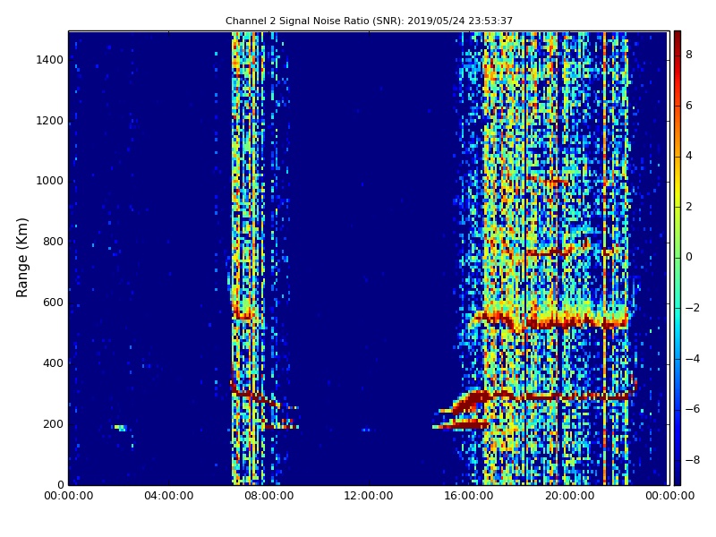Click the 200 range axis tick label
Screen dimensions: 716x537
[x=52, y=424]
